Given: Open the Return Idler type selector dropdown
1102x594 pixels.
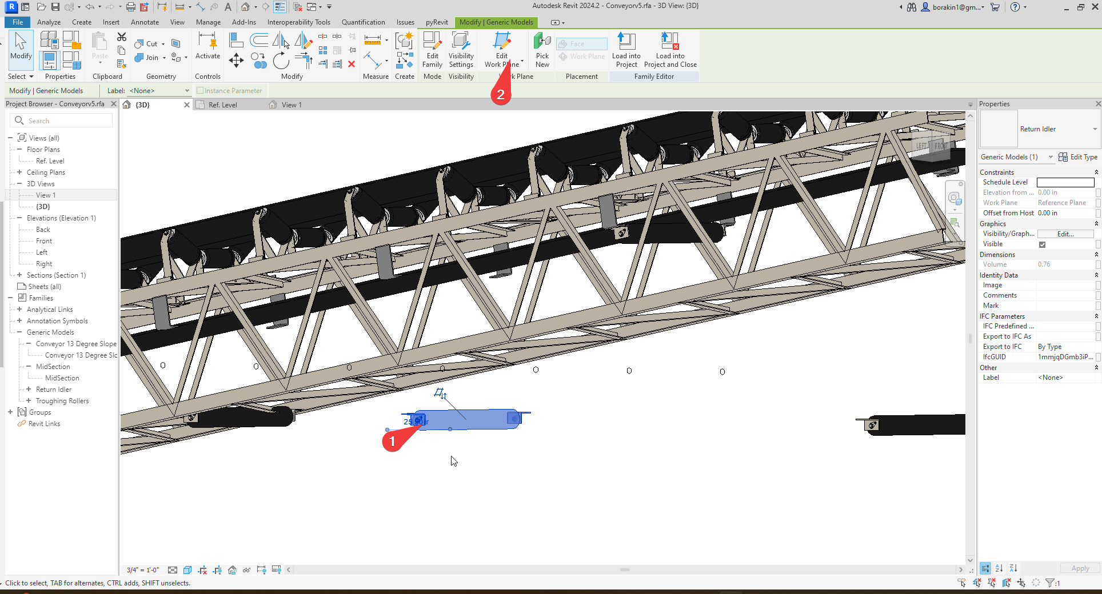Looking at the screenshot, I should (x=1095, y=129).
